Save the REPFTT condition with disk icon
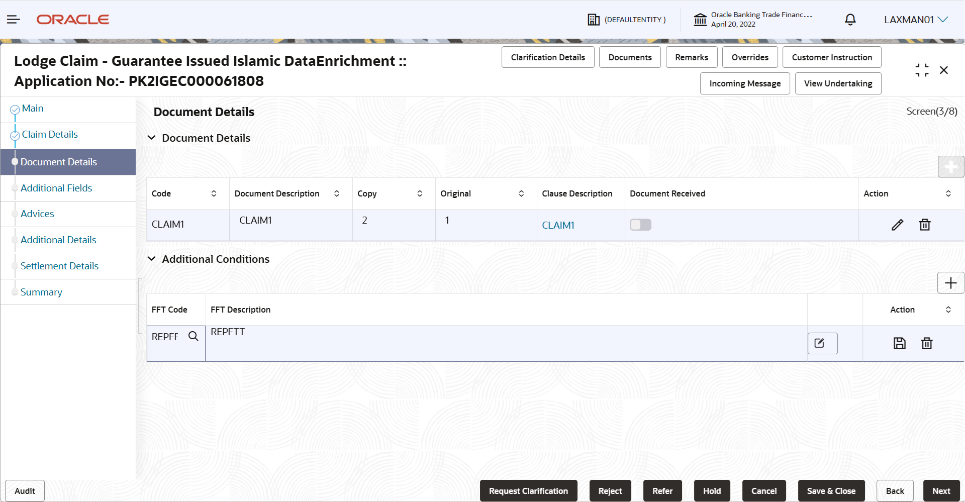The height and width of the screenshot is (502, 965). coord(900,343)
